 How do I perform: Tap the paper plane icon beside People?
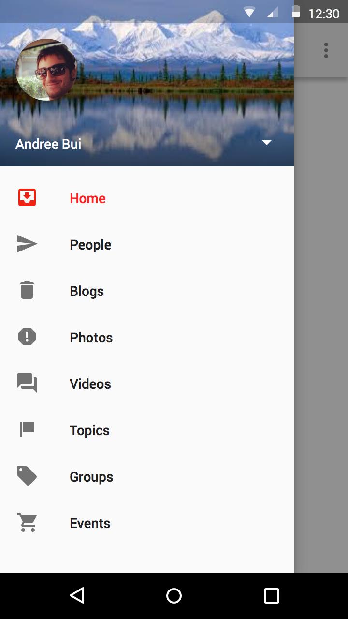(x=27, y=244)
